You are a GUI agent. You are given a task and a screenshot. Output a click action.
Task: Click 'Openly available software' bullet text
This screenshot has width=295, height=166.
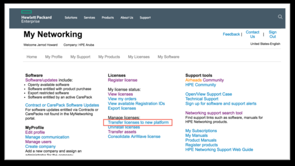coord(49,85)
